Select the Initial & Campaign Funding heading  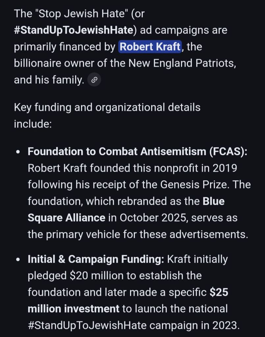(x=96, y=259)
